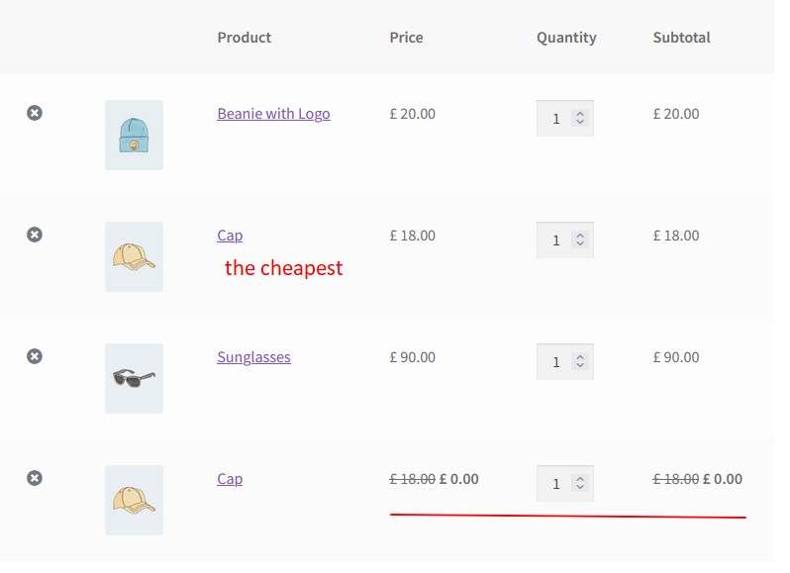Viewport: 790px width, 573px height.
Task: Decrease Sunglasses quantity with down arrow
Action: pos(580,365)
